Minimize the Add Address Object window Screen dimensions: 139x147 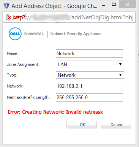[x=104, y=5]
